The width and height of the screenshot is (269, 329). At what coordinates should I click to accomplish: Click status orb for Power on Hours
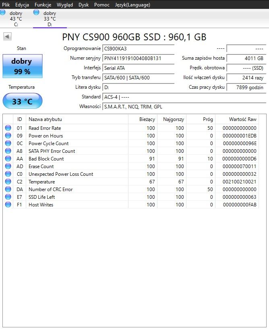[x=8, y=135]
